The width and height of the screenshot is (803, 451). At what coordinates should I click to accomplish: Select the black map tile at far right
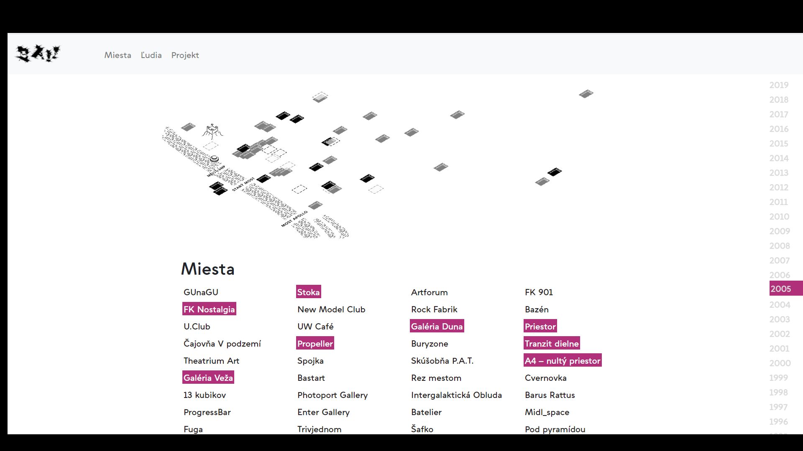[x=555, y=172]
